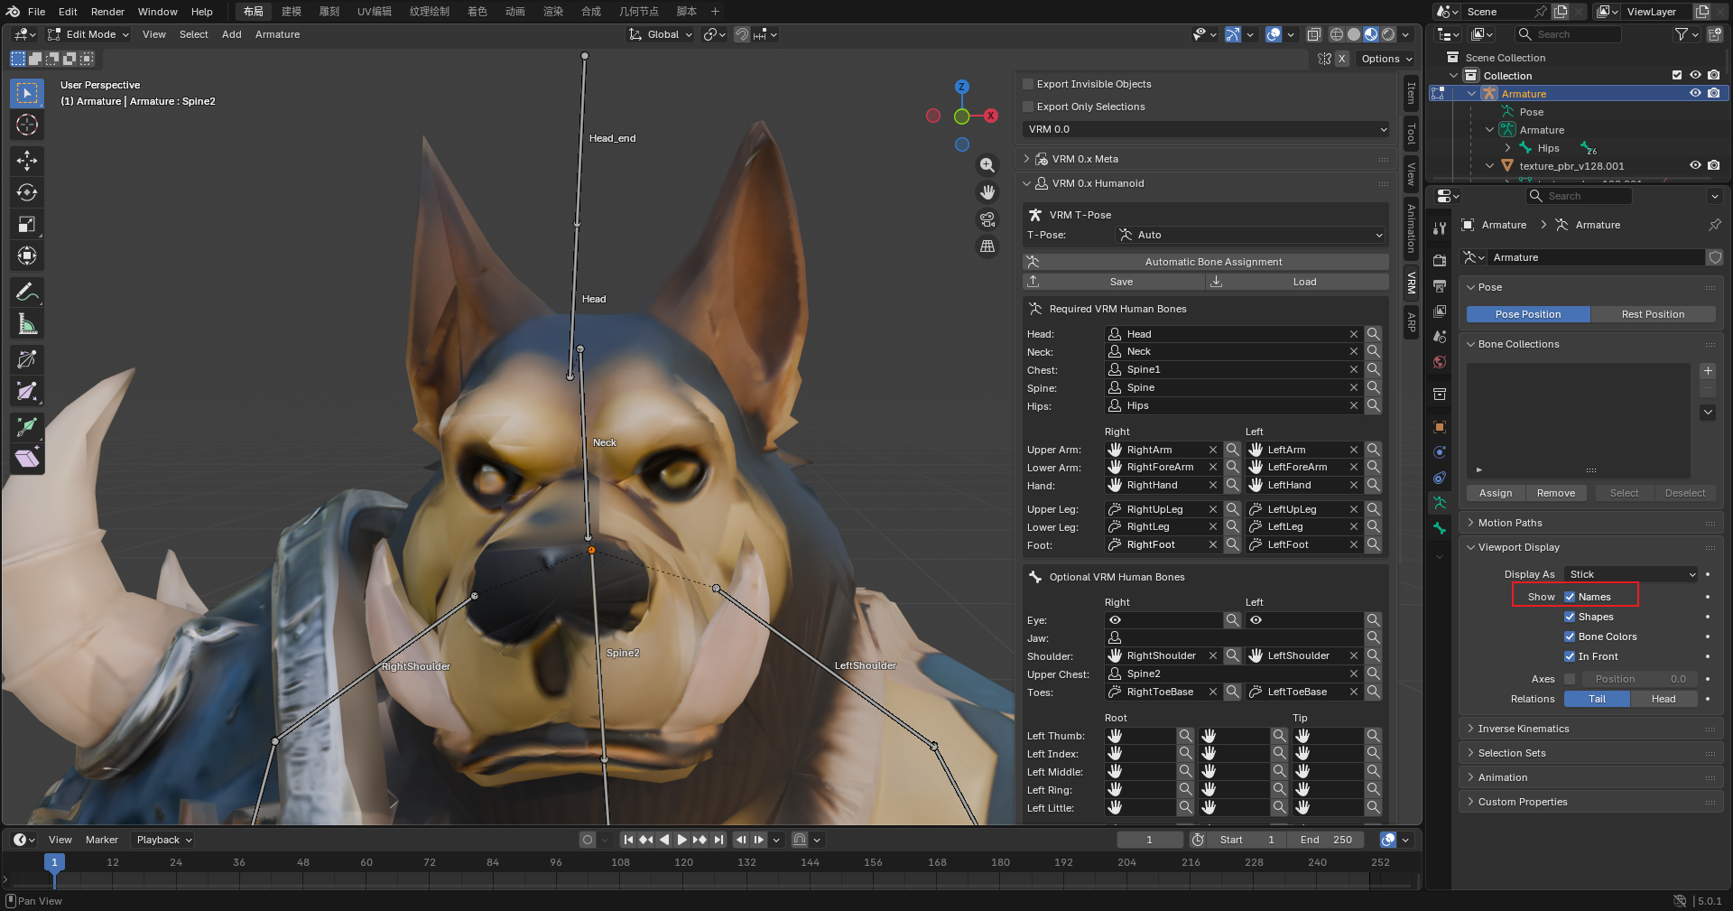This screenshot has width=1733, height=911.
Task: Select the Cursor tool in the left toolbar
Action: [x=27, y=125]
